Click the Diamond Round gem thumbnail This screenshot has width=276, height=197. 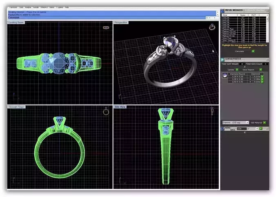[x=225, y=75]
